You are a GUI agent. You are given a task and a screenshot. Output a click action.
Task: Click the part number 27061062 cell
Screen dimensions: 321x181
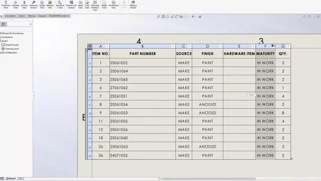coord(142,88)
